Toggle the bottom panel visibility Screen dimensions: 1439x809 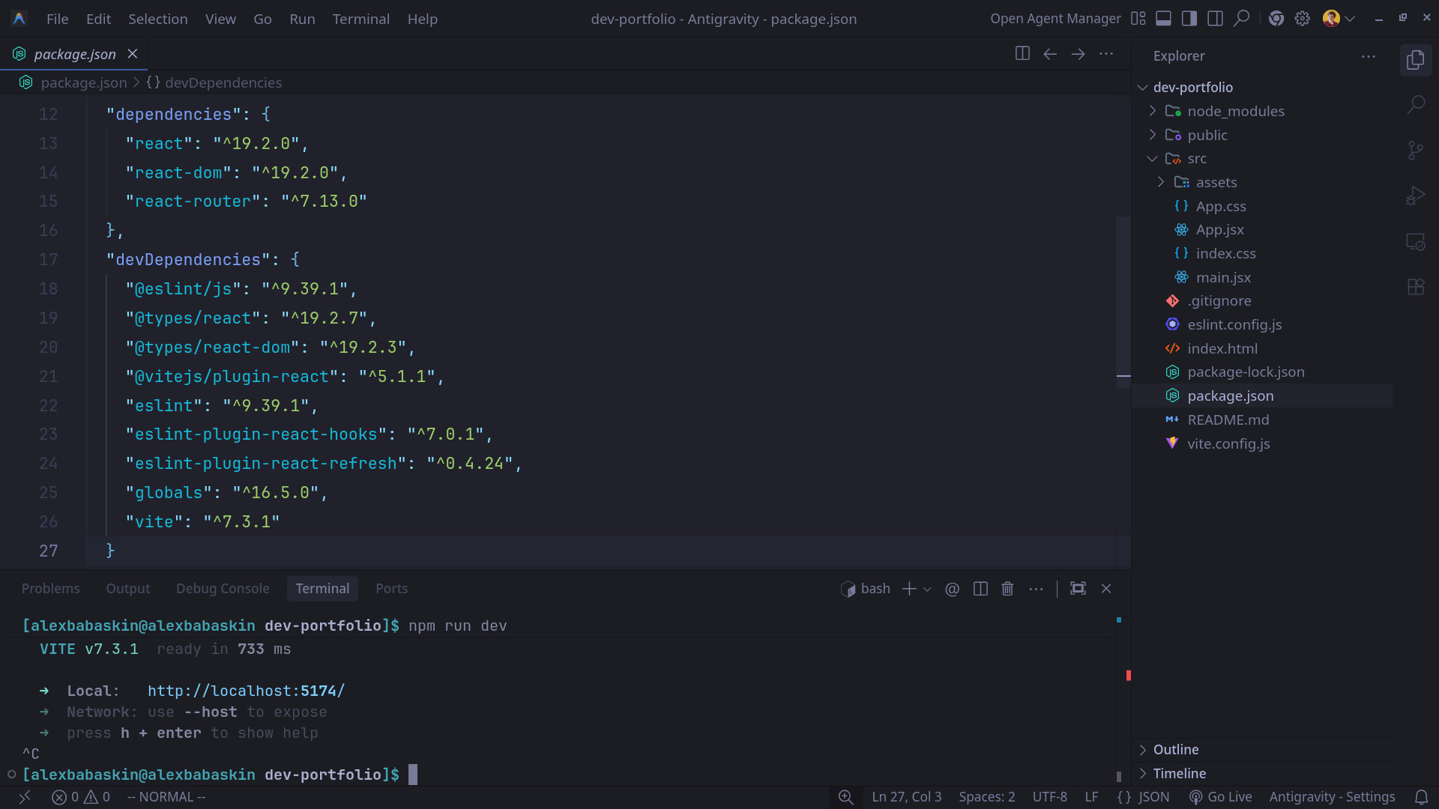[x=1163, y=19]
